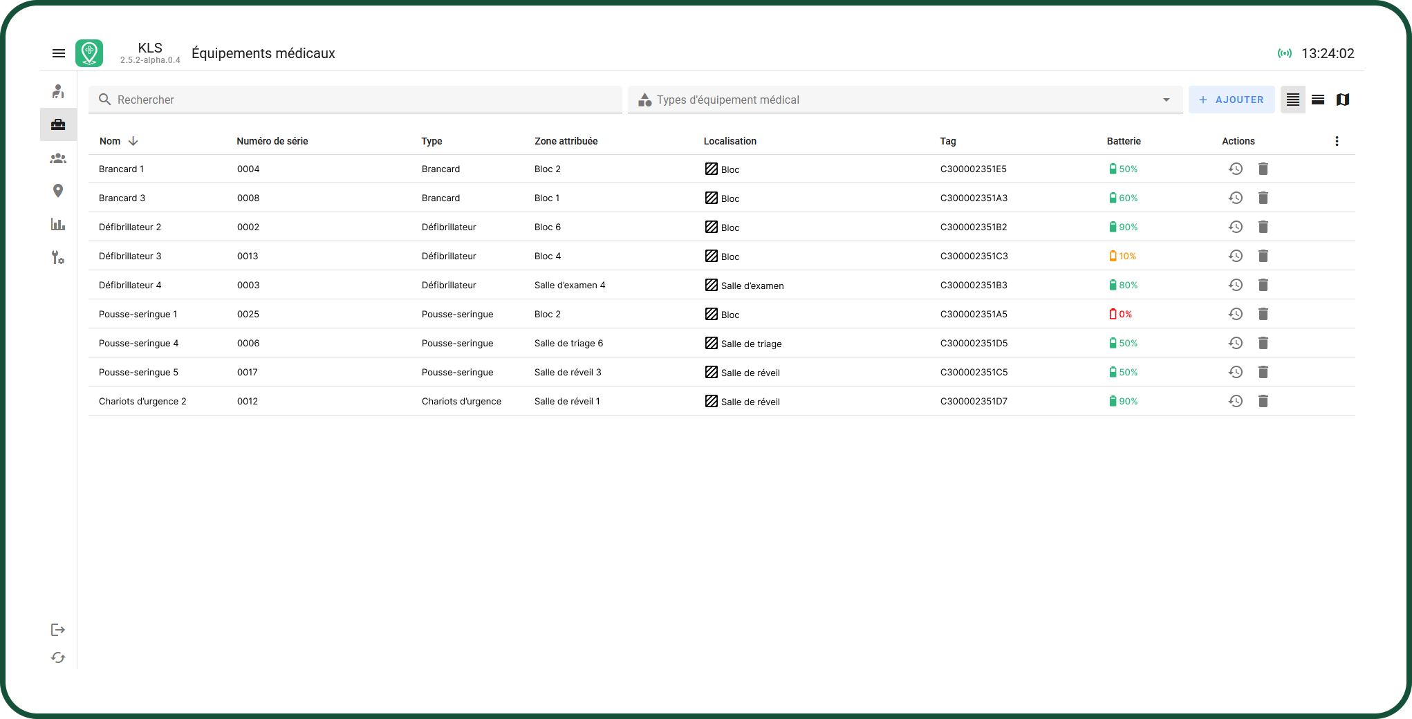The height and width of the screenshot is (719, 1412).
Task: Switch to map view
Action: 1343,100
